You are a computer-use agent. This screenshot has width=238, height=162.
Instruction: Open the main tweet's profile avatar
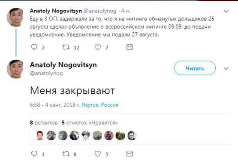pos(15,69)
